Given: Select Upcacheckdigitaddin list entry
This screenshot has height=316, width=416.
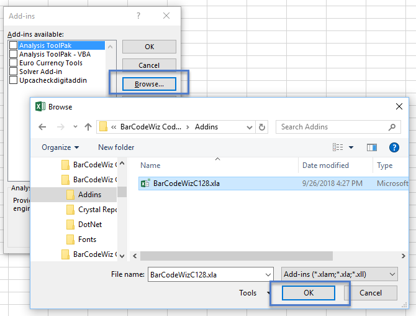Looking at the screenshot, I should (x=53, y=80).
